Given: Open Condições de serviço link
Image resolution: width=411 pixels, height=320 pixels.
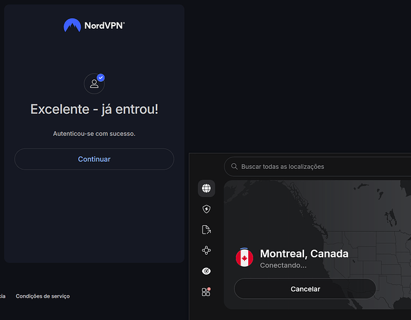Looking at the screenshot, I should tap(43, 296).
